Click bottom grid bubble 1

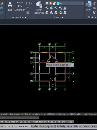[x=40, y=89]
